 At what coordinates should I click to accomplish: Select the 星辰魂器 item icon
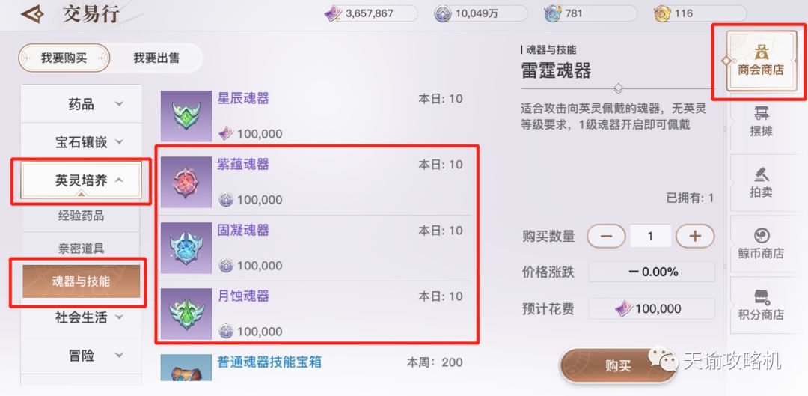[x=186, y=116]
